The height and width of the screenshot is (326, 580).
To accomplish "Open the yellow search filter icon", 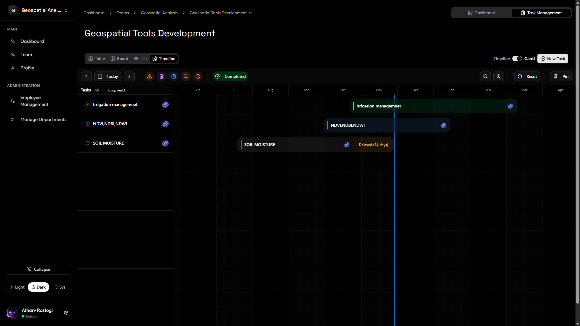I will coord(185,76).
